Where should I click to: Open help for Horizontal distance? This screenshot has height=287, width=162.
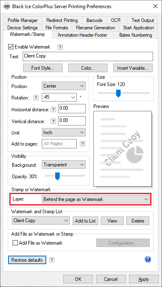(53, 110)
